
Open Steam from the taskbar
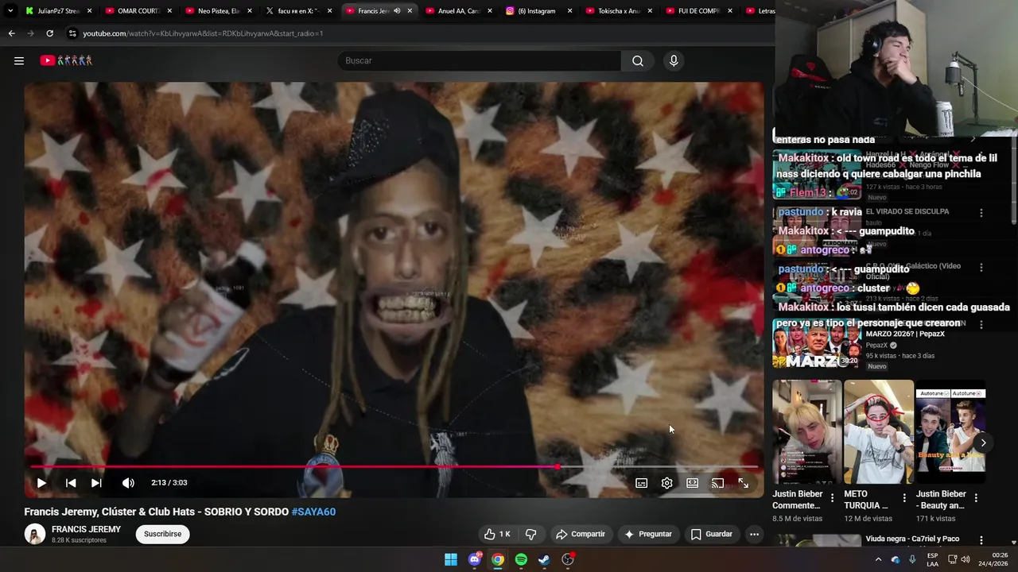click(544, 559)
